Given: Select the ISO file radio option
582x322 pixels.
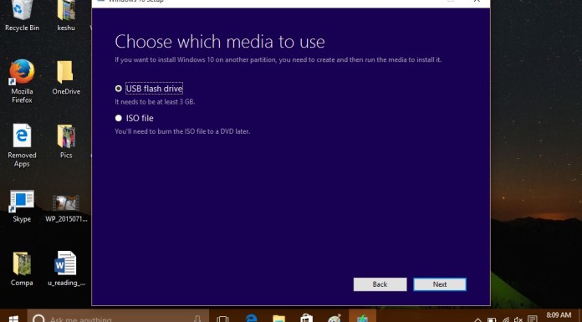Looking at the screenshot, I should 119,118.
